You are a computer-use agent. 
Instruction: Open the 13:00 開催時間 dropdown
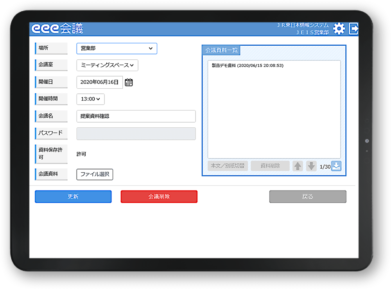pyautogui.click(x=91, y=99)
